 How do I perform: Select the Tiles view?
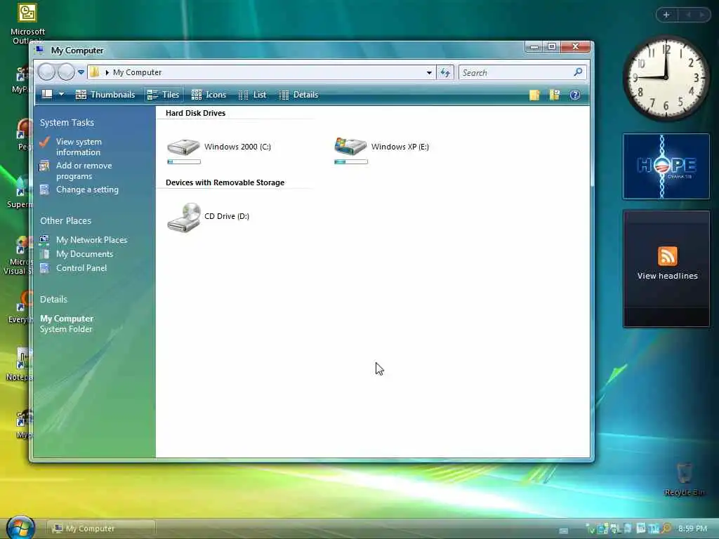(x=164, y=95)
